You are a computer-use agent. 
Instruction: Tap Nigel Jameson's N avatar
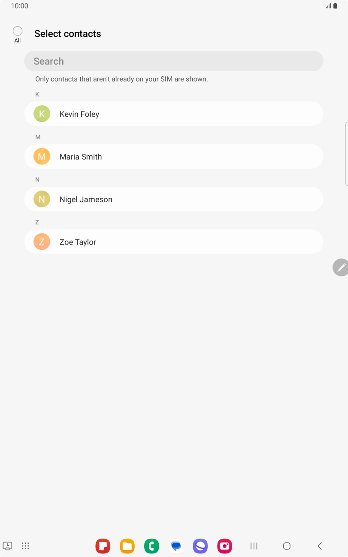(42, 199)
